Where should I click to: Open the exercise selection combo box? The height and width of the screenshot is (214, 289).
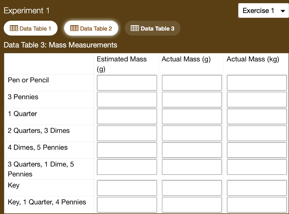[x=263, y=11]
